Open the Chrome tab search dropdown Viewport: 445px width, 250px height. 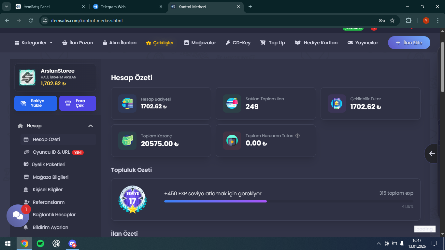pyautogui.click(x=6, y=7)
